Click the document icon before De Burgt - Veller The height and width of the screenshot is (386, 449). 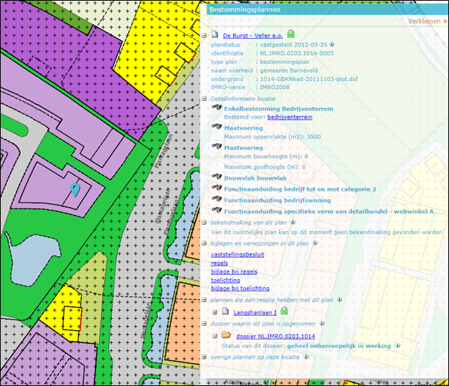(x=214, y=34)
